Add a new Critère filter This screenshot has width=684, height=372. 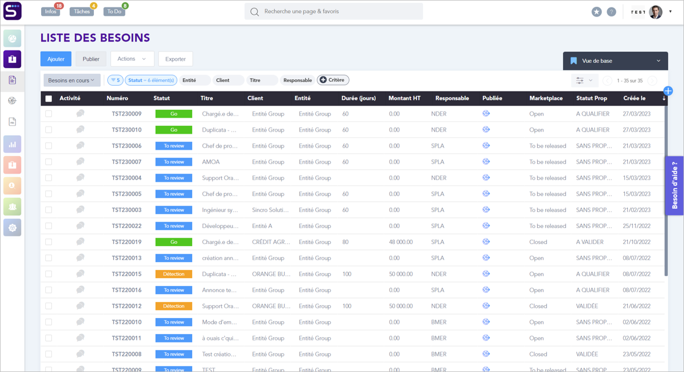point(333,80)
